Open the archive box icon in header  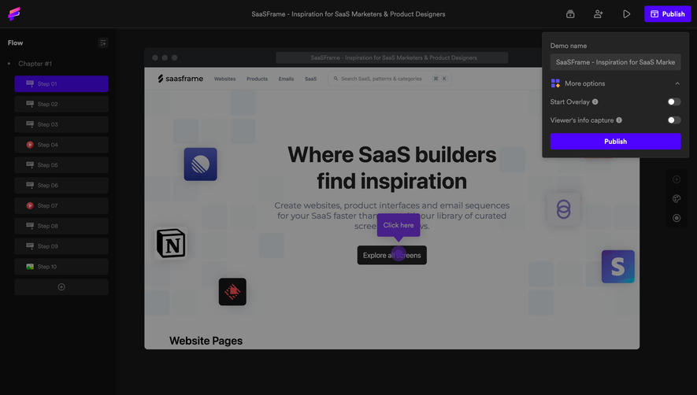pyautogui.click(x=570, y=14)
